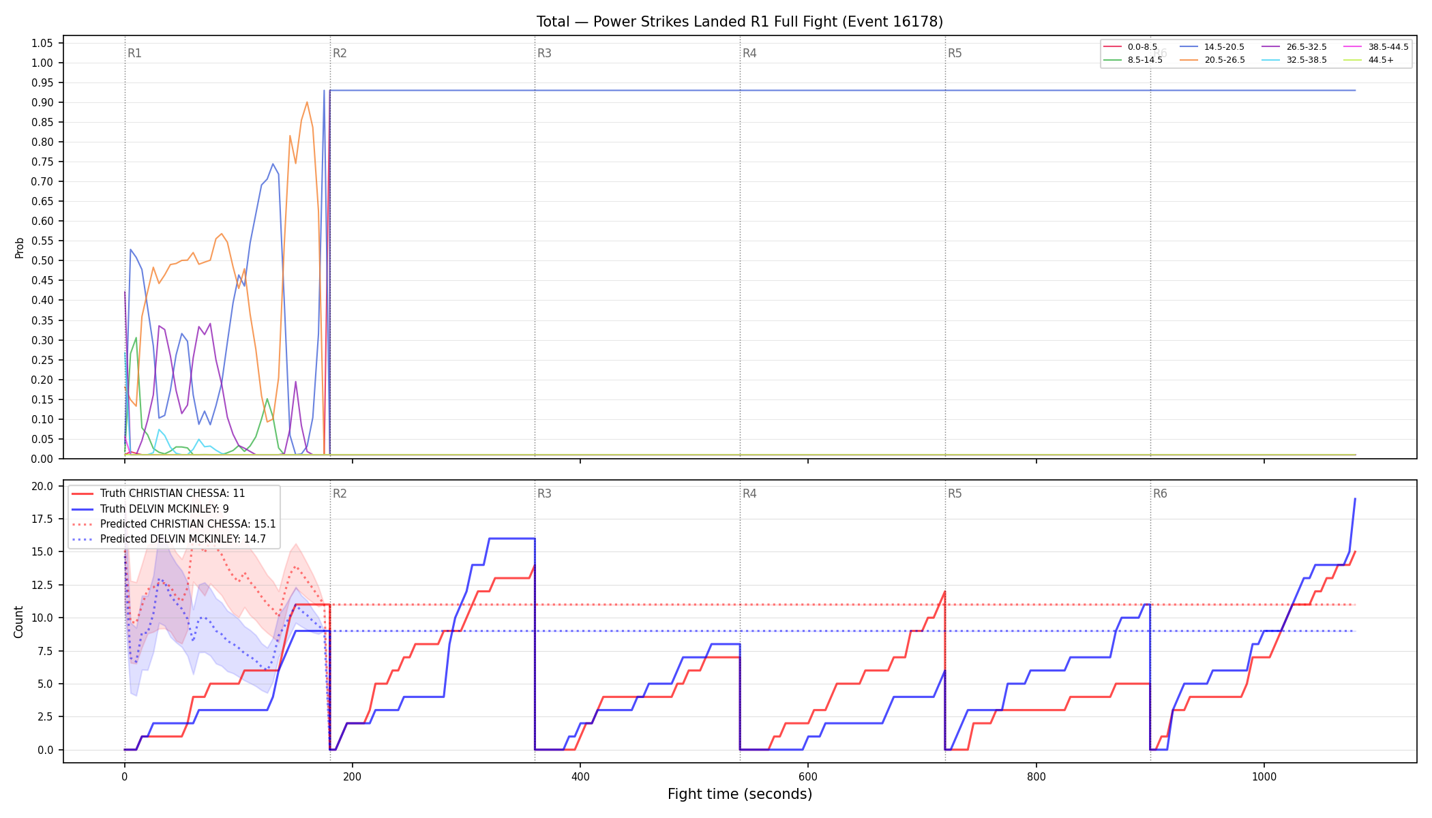Click the R3 round marker in the count chart
Screen dimensions: 1432x818
point(544,494)
